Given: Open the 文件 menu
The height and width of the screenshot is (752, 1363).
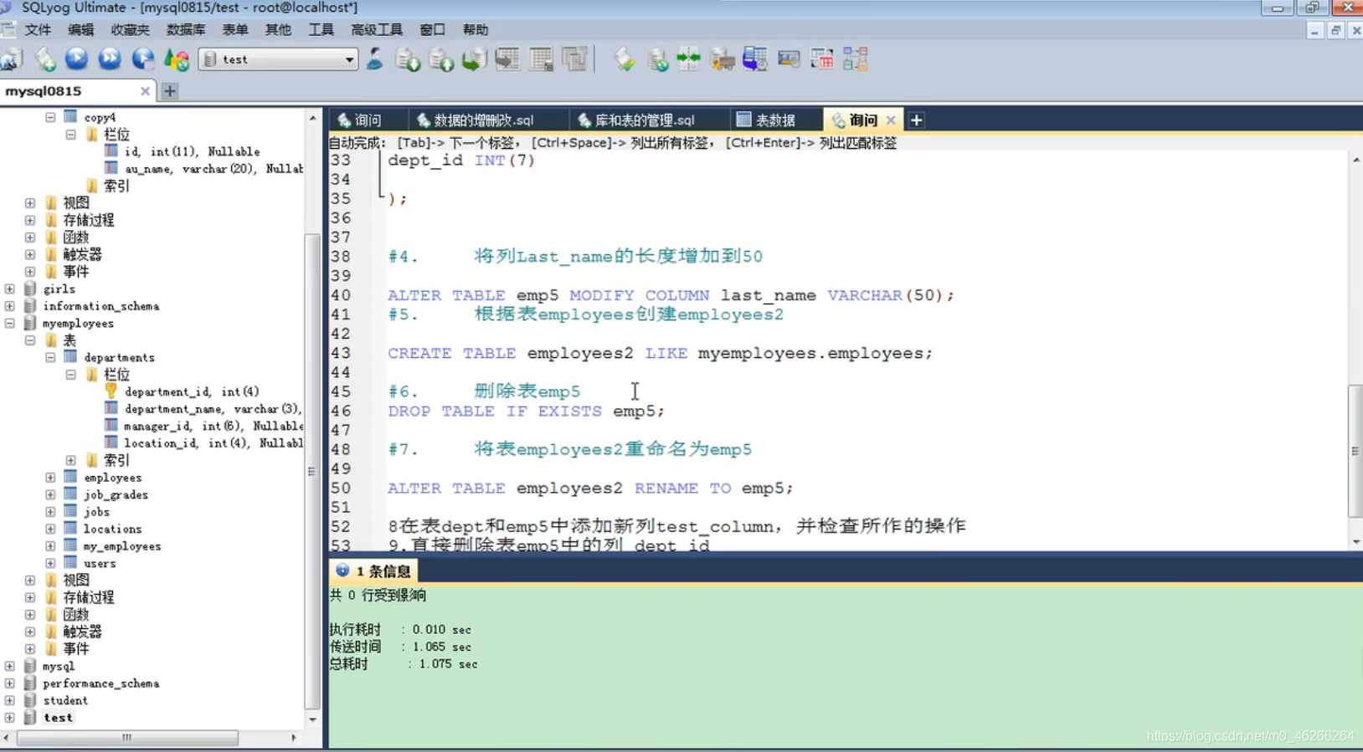Looking at the screenshot, I should (38, 29).
